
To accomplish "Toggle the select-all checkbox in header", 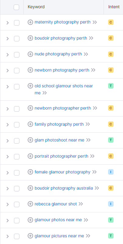I will [16, 7].
